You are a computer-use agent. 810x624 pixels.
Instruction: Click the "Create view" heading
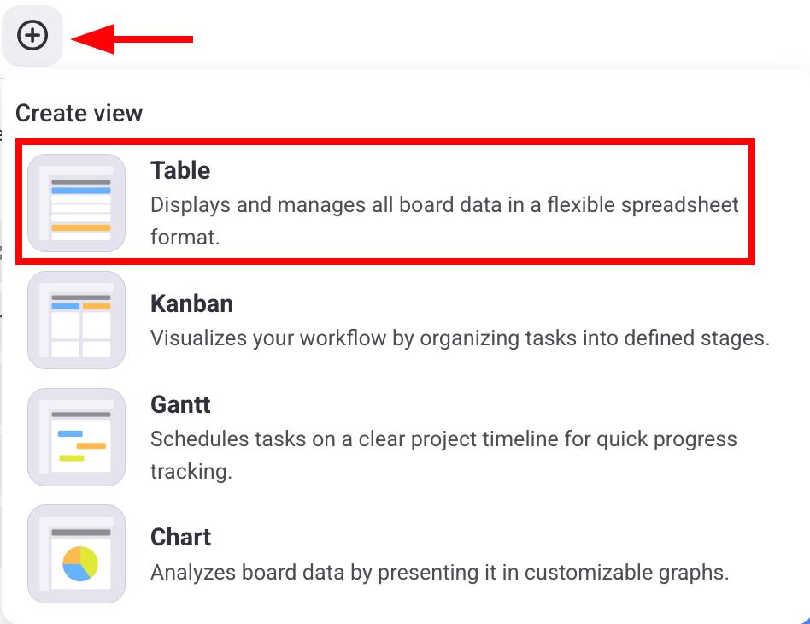tap(79, 113)
